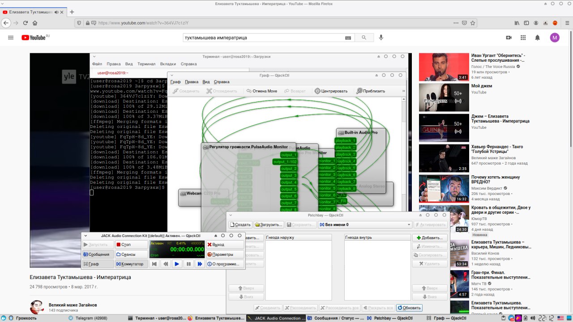Submit YouTube search with magnifier button
This screenshot has height=322, width=573.
click(364, 38)
